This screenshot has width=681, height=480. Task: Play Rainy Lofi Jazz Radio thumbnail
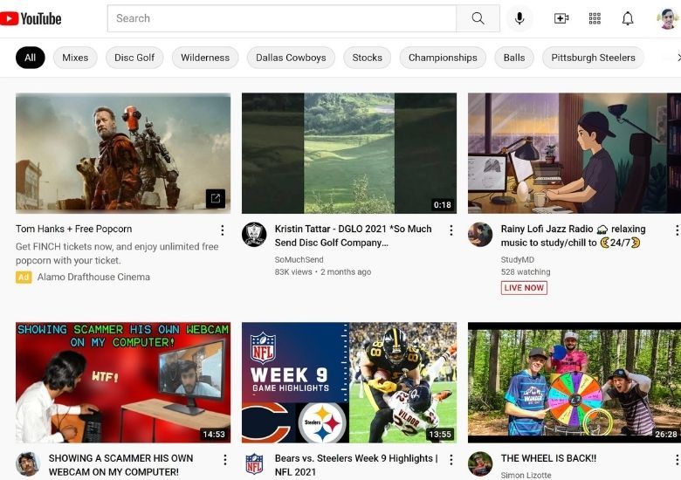point(574,154)
